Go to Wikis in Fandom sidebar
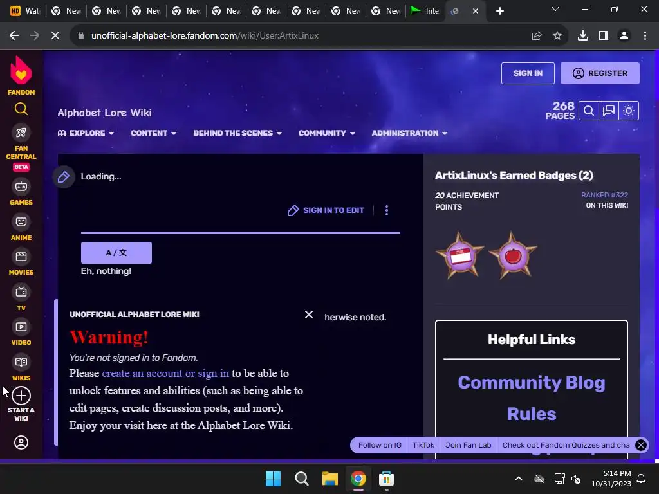Viewport: 659px width, 494px height. point(21,368)
